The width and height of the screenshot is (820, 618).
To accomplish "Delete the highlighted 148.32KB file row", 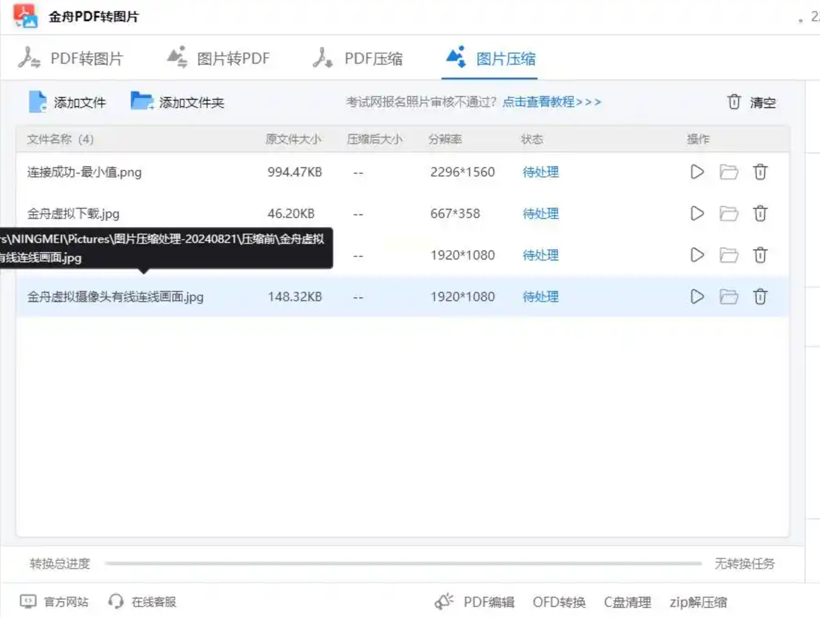I will point(760,297).
